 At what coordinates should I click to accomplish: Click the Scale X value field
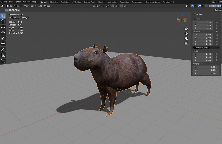[x=203, y=54]
